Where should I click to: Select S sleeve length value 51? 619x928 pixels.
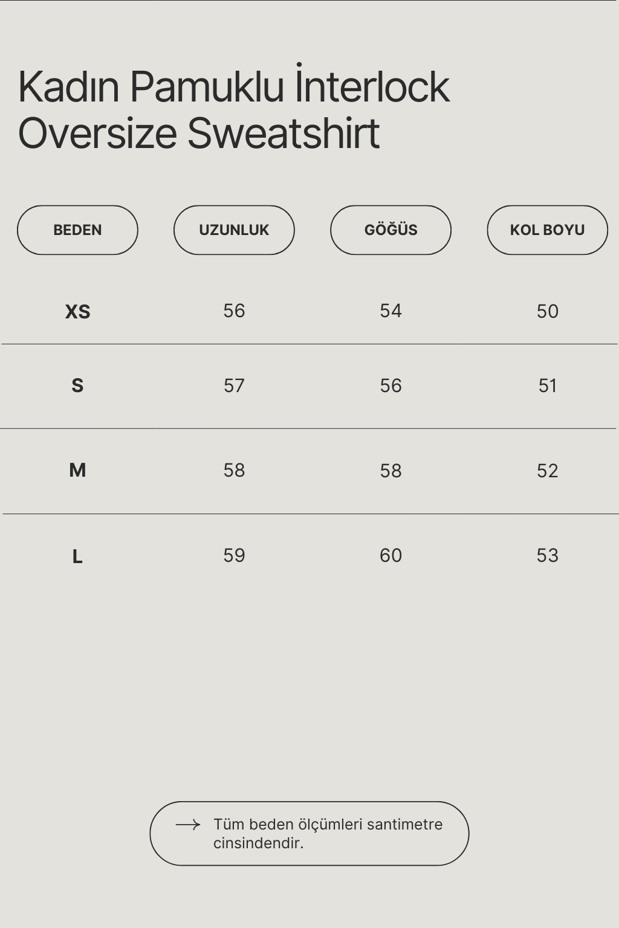pos(547,386)
